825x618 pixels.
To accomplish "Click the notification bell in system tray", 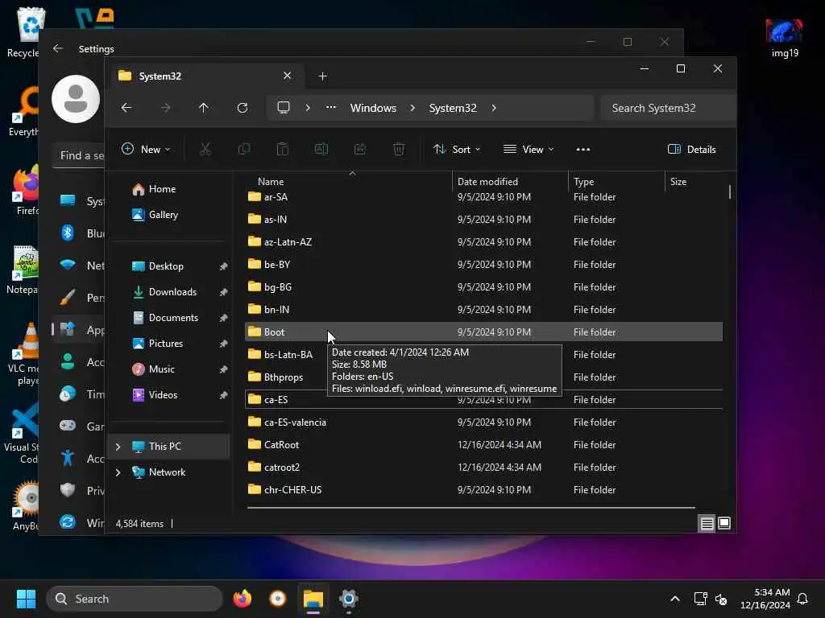I will point(802,599).
